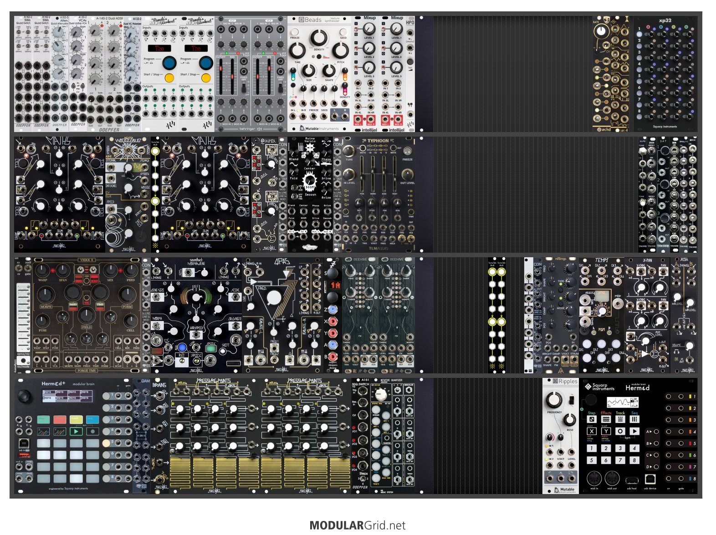Screen dimensions: 716x535
Task: Click the Mutable Instruments logo on Ripples
Action: coord(565,490)
